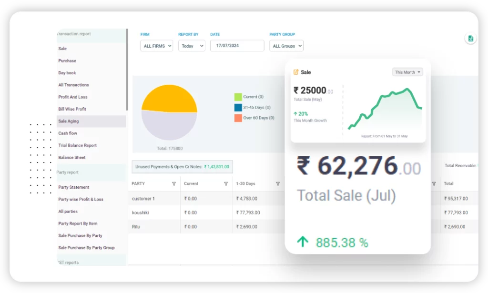This screenshot has height=293, width=488.
Task: Open Party Statement report
Action: click(x=74, y=187)
